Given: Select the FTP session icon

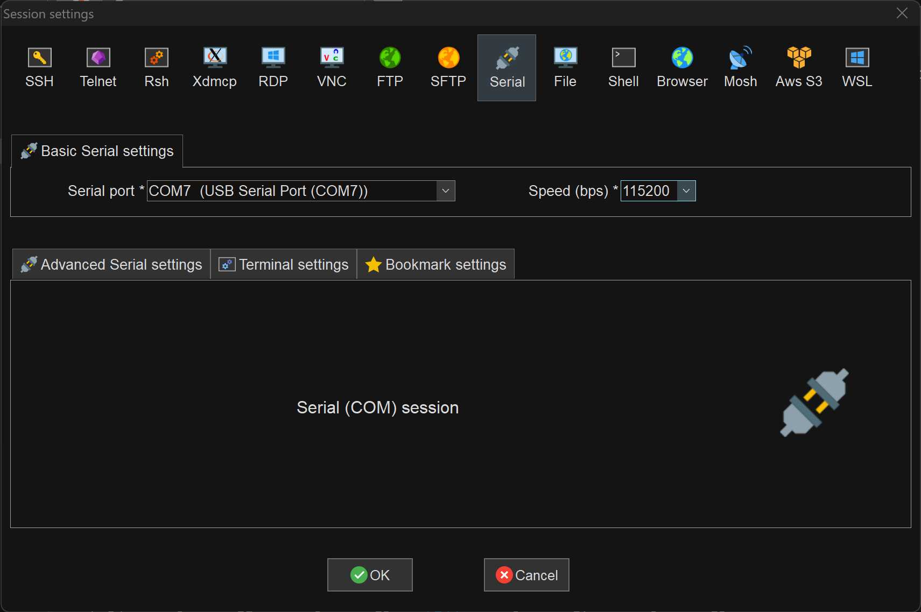Looking at the screenshot, I should (390, 68).
